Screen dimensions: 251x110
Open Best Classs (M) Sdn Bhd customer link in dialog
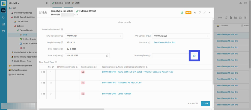pyautogui.click(x=165, y=43)
